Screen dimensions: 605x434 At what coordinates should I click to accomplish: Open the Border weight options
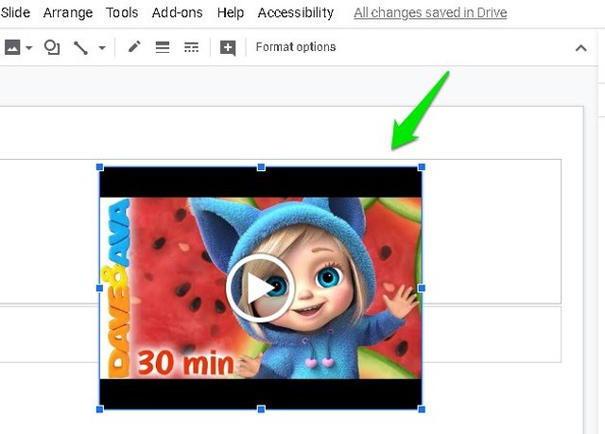[x=163, y=47]
